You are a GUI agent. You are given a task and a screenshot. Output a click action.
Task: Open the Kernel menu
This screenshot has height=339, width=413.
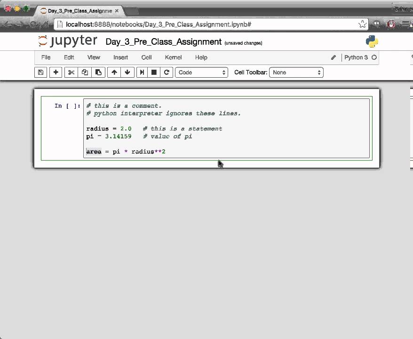click(x=173, y=57)
